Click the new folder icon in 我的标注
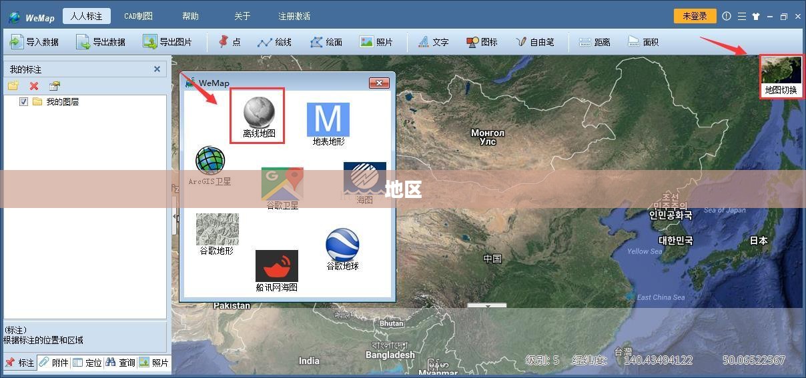The image size is (806, 378). click(x=13, y=86)
